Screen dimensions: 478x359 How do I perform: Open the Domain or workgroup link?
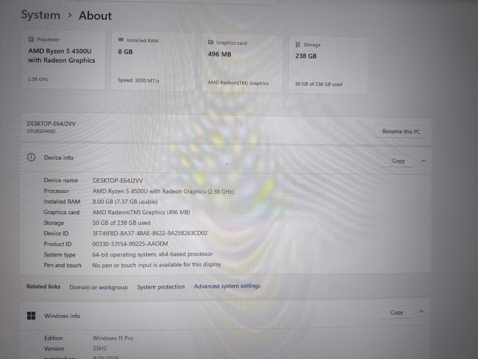tap(99, 287)
